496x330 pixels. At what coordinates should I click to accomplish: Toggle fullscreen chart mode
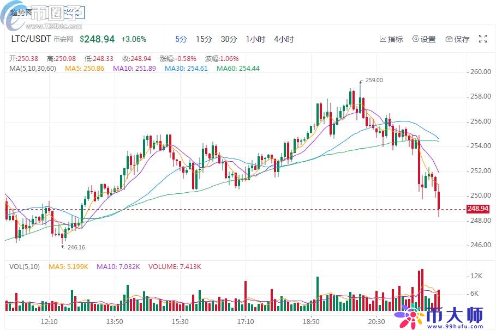tap(482, 39)
